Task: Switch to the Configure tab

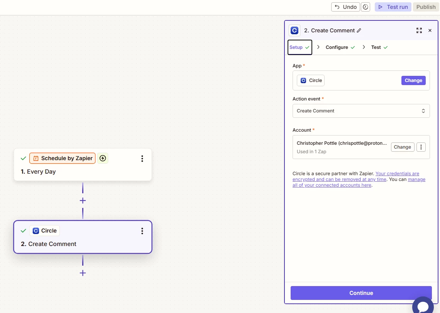Action: click(340, 47)
